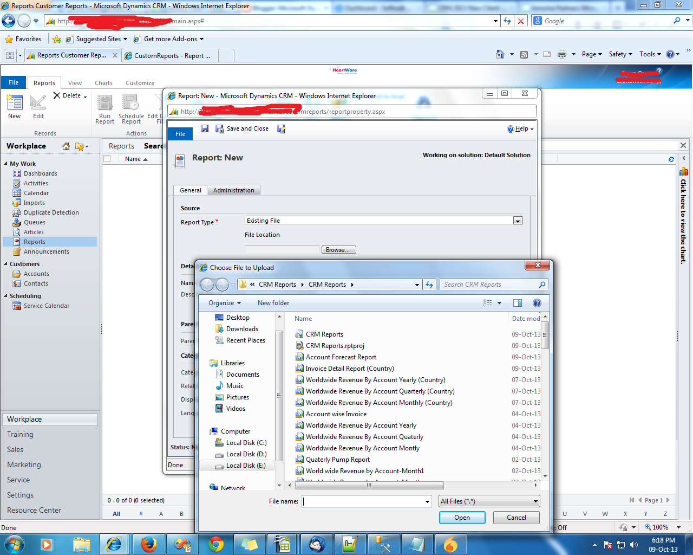693x555 pixels.
Task: Click the File name input field
Action: tap(363, 502)
